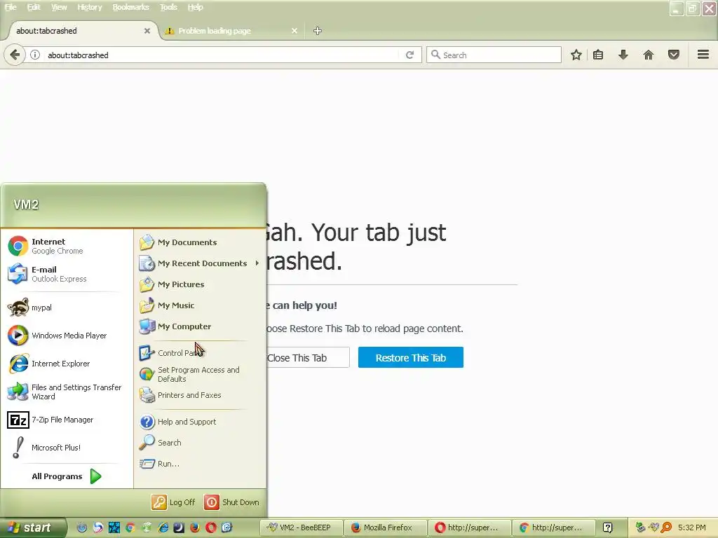718x538 pixels.
Task: Open the History menu
Action: (89, 7)
